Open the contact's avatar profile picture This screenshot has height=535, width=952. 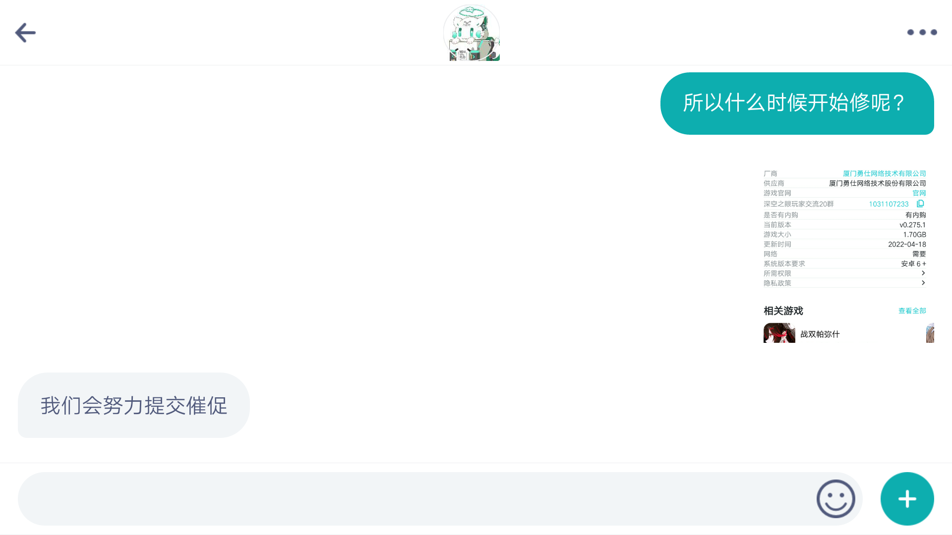472,33
